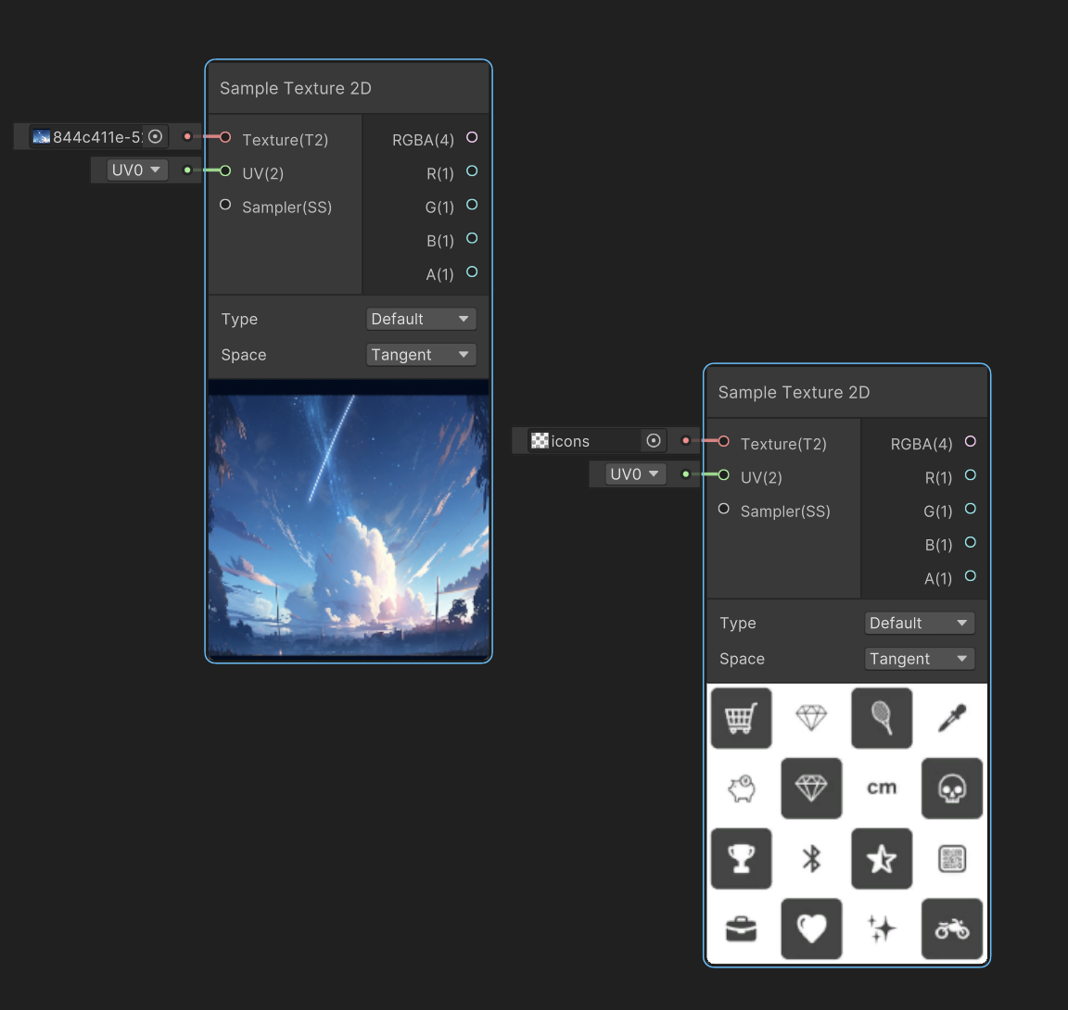Open UV0 dropdown on the sky texture node
Image resolution: width=1068 pixels, height=1010 pixels.
pyautogui.click(x=136, y=170)
